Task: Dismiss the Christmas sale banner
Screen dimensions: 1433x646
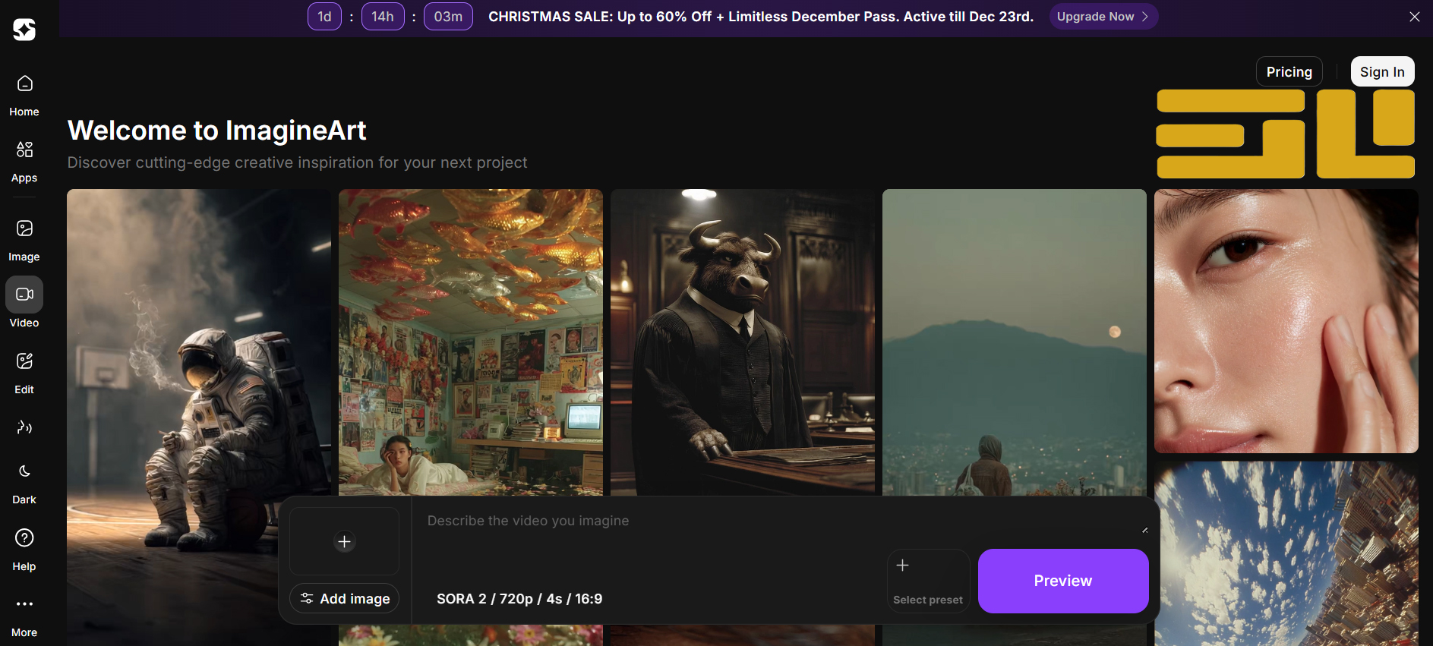Action: click(x=1414, y=17)
